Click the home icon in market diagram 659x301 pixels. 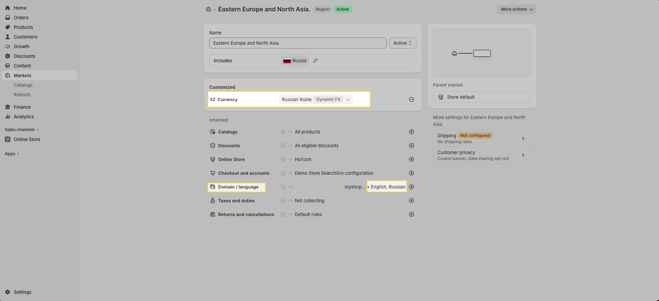(x=454, y=53)
